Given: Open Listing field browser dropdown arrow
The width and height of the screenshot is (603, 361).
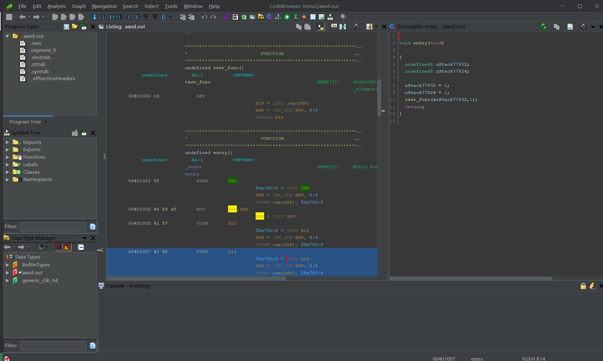Looking at the screenshot, I should 376,27.
